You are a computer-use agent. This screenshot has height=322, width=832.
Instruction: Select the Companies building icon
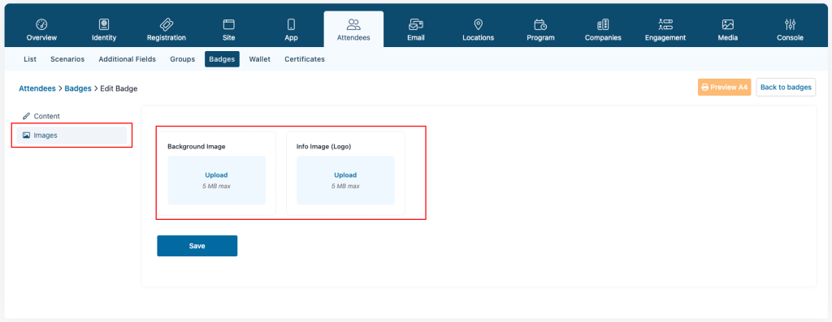[x=603, y=24]
